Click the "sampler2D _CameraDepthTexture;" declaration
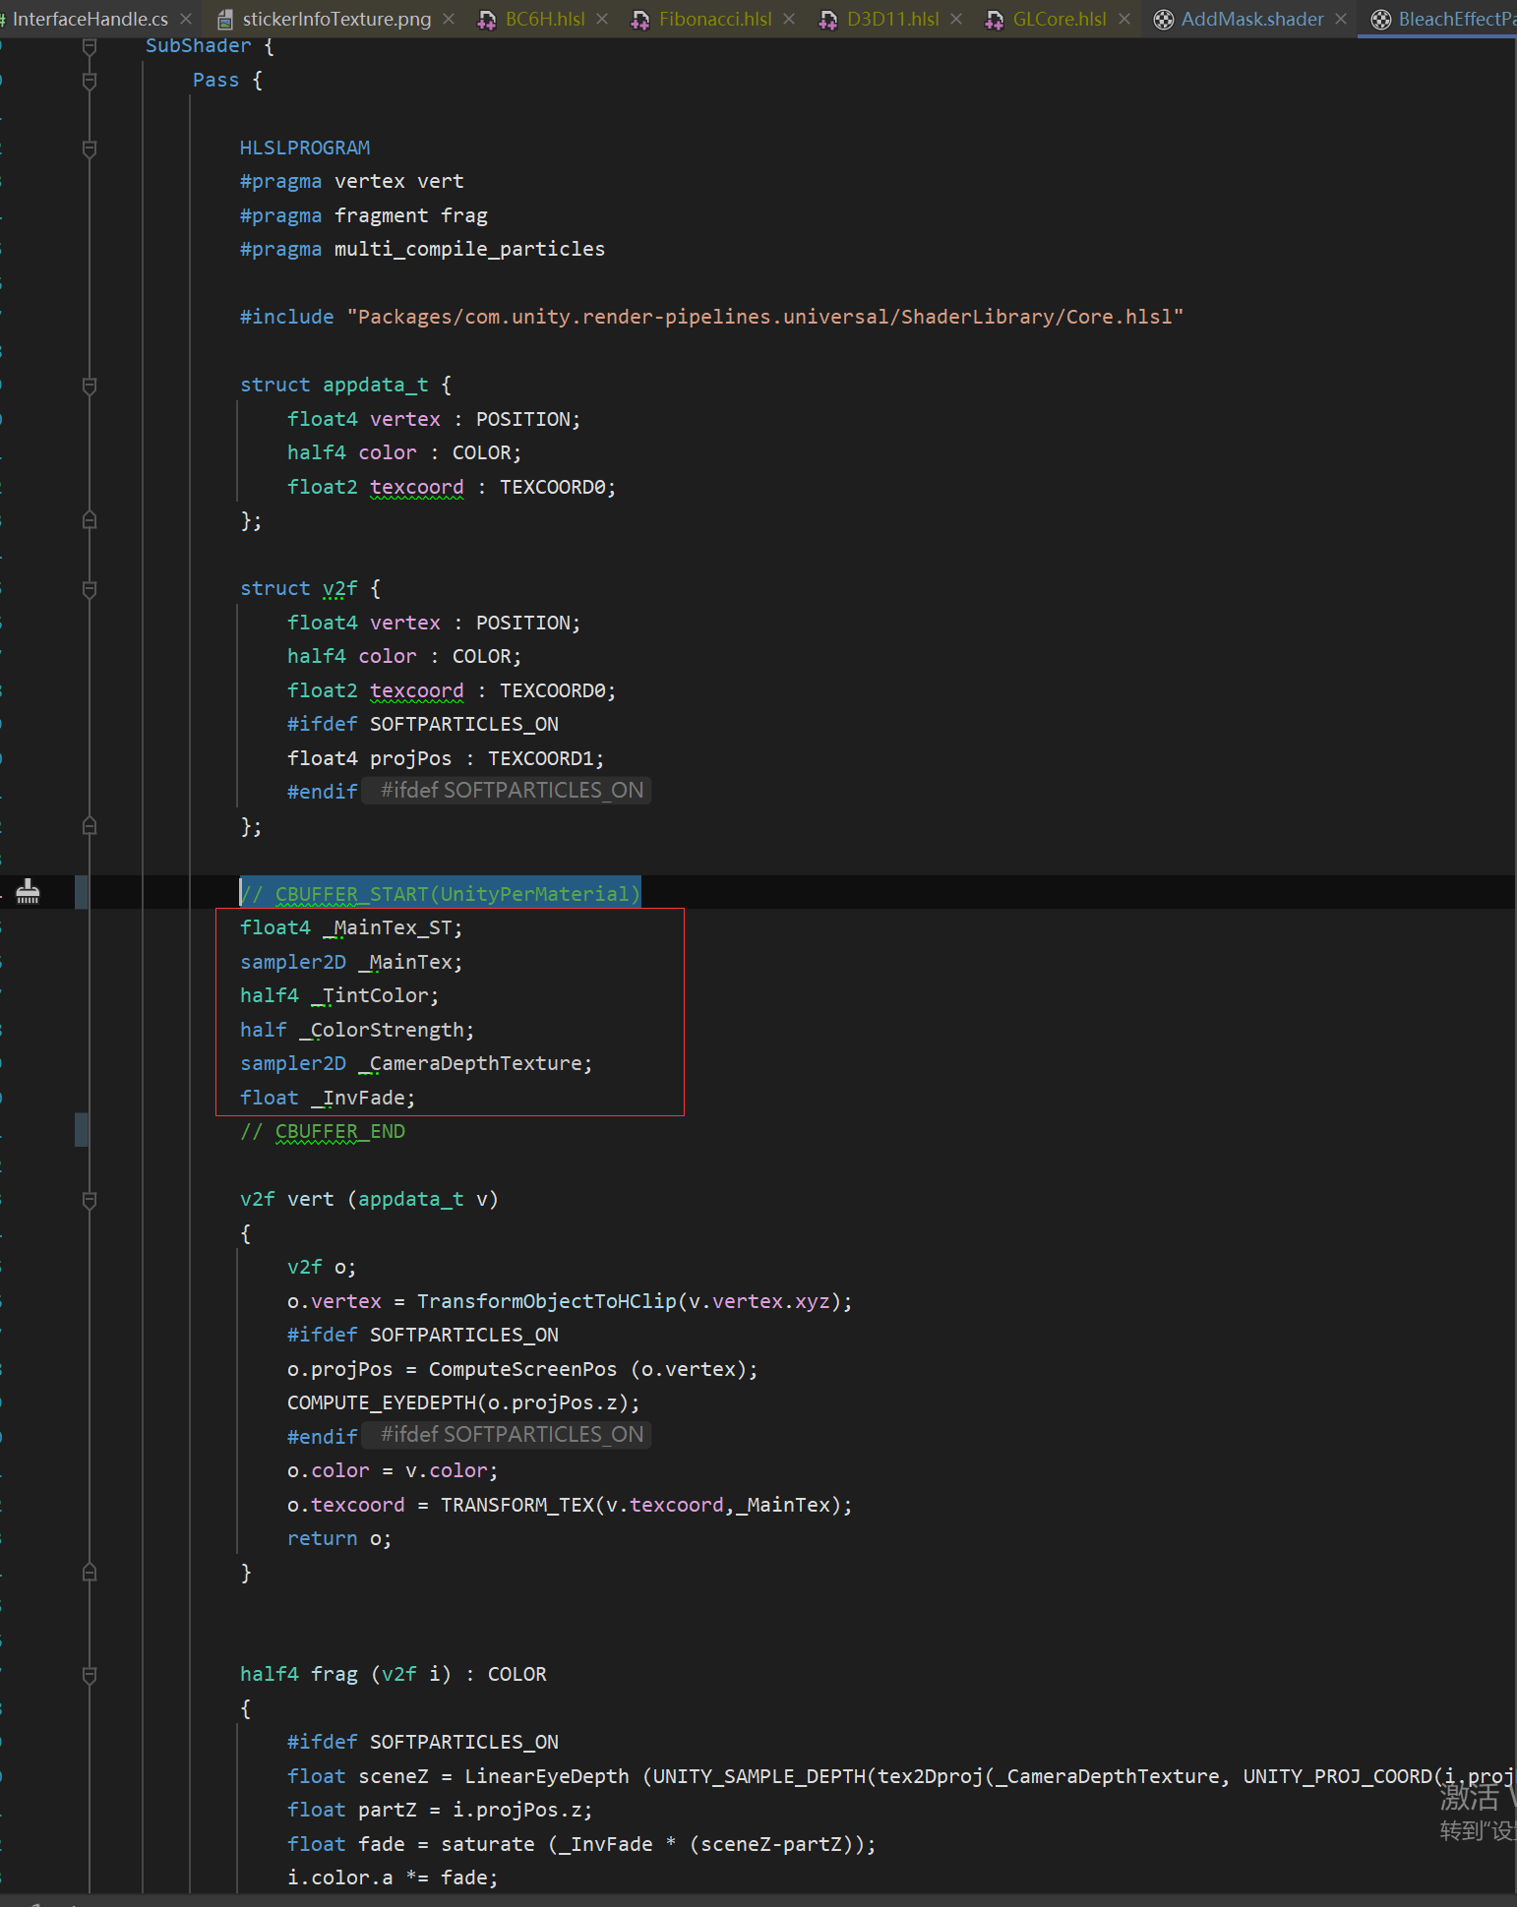The width and height of the screenshot is (1517, 1907). (x=416, y=1063)
